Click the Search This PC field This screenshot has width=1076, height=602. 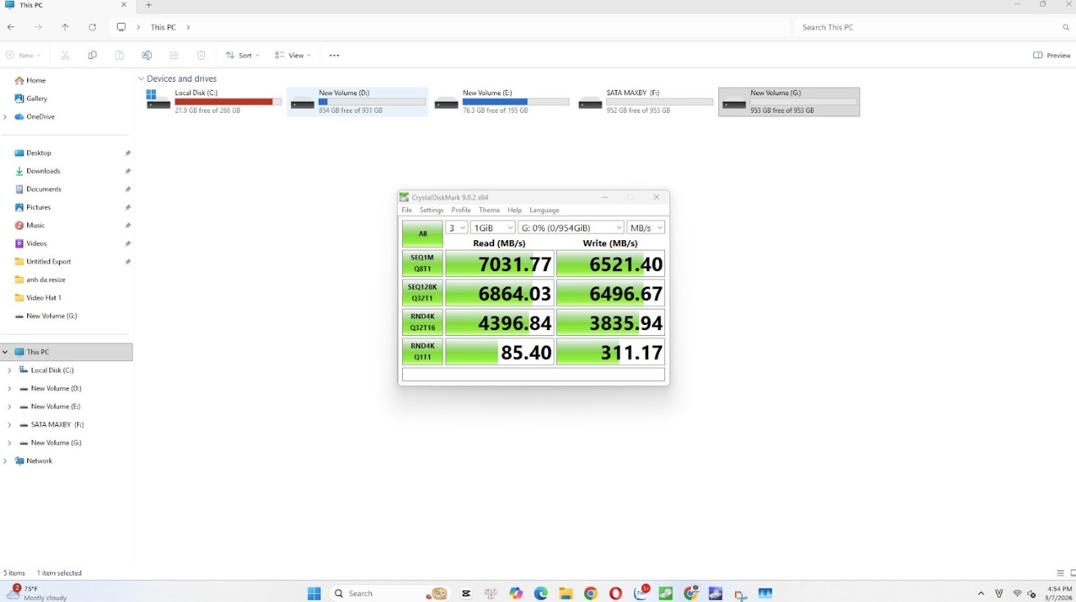928,27
